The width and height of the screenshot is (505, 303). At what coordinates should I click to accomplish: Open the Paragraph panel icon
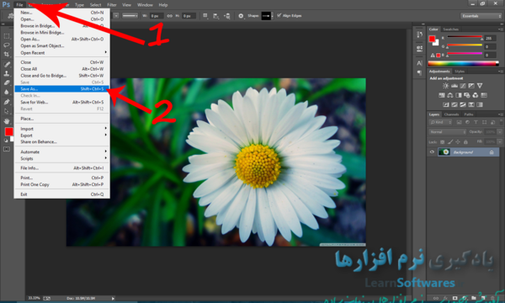click(419, 72)
